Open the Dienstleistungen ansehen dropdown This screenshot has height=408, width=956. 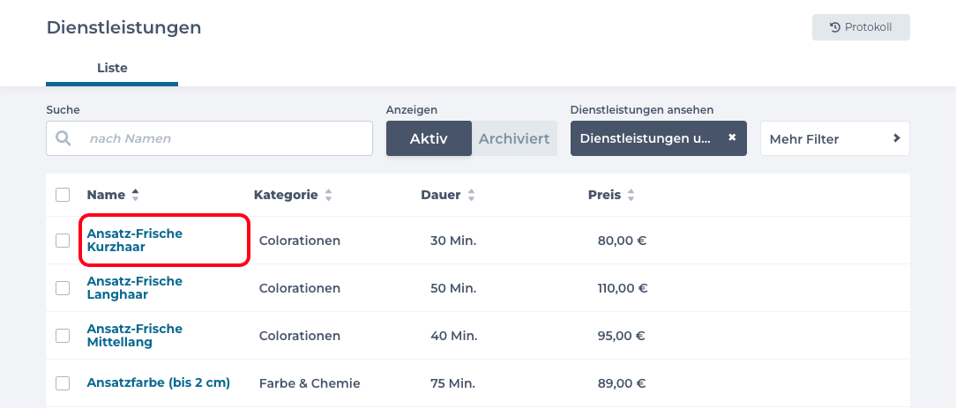(659, 138)
